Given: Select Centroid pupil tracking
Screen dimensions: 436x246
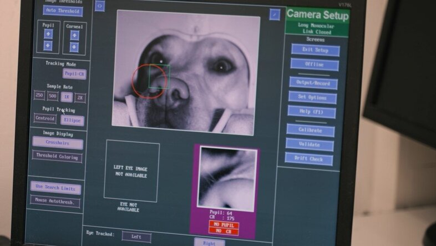Looking at the screenshot, I should (x=45, y=119).
